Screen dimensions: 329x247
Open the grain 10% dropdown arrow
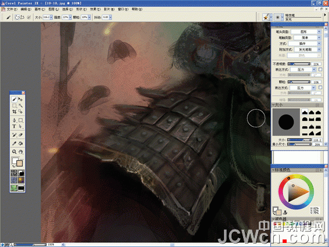pos(89,17)
